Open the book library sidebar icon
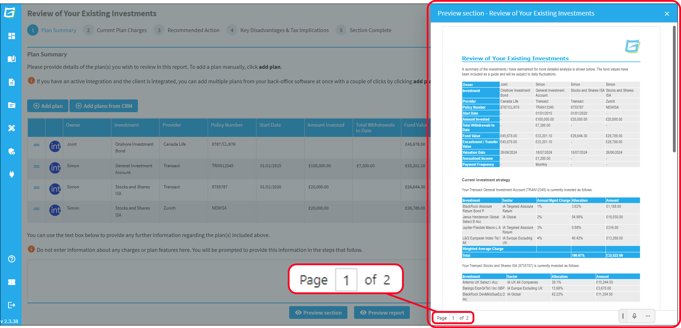The height and width of the screenshot is (328, 681). click(x=12, y=59)
